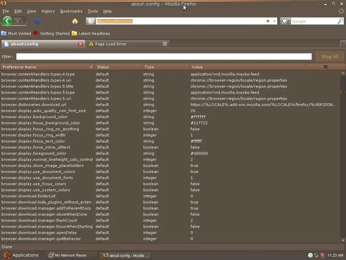The width and height of the screenshot is (346, 260).
Task: Open the Getting Started bookmark
Action: 51,34
